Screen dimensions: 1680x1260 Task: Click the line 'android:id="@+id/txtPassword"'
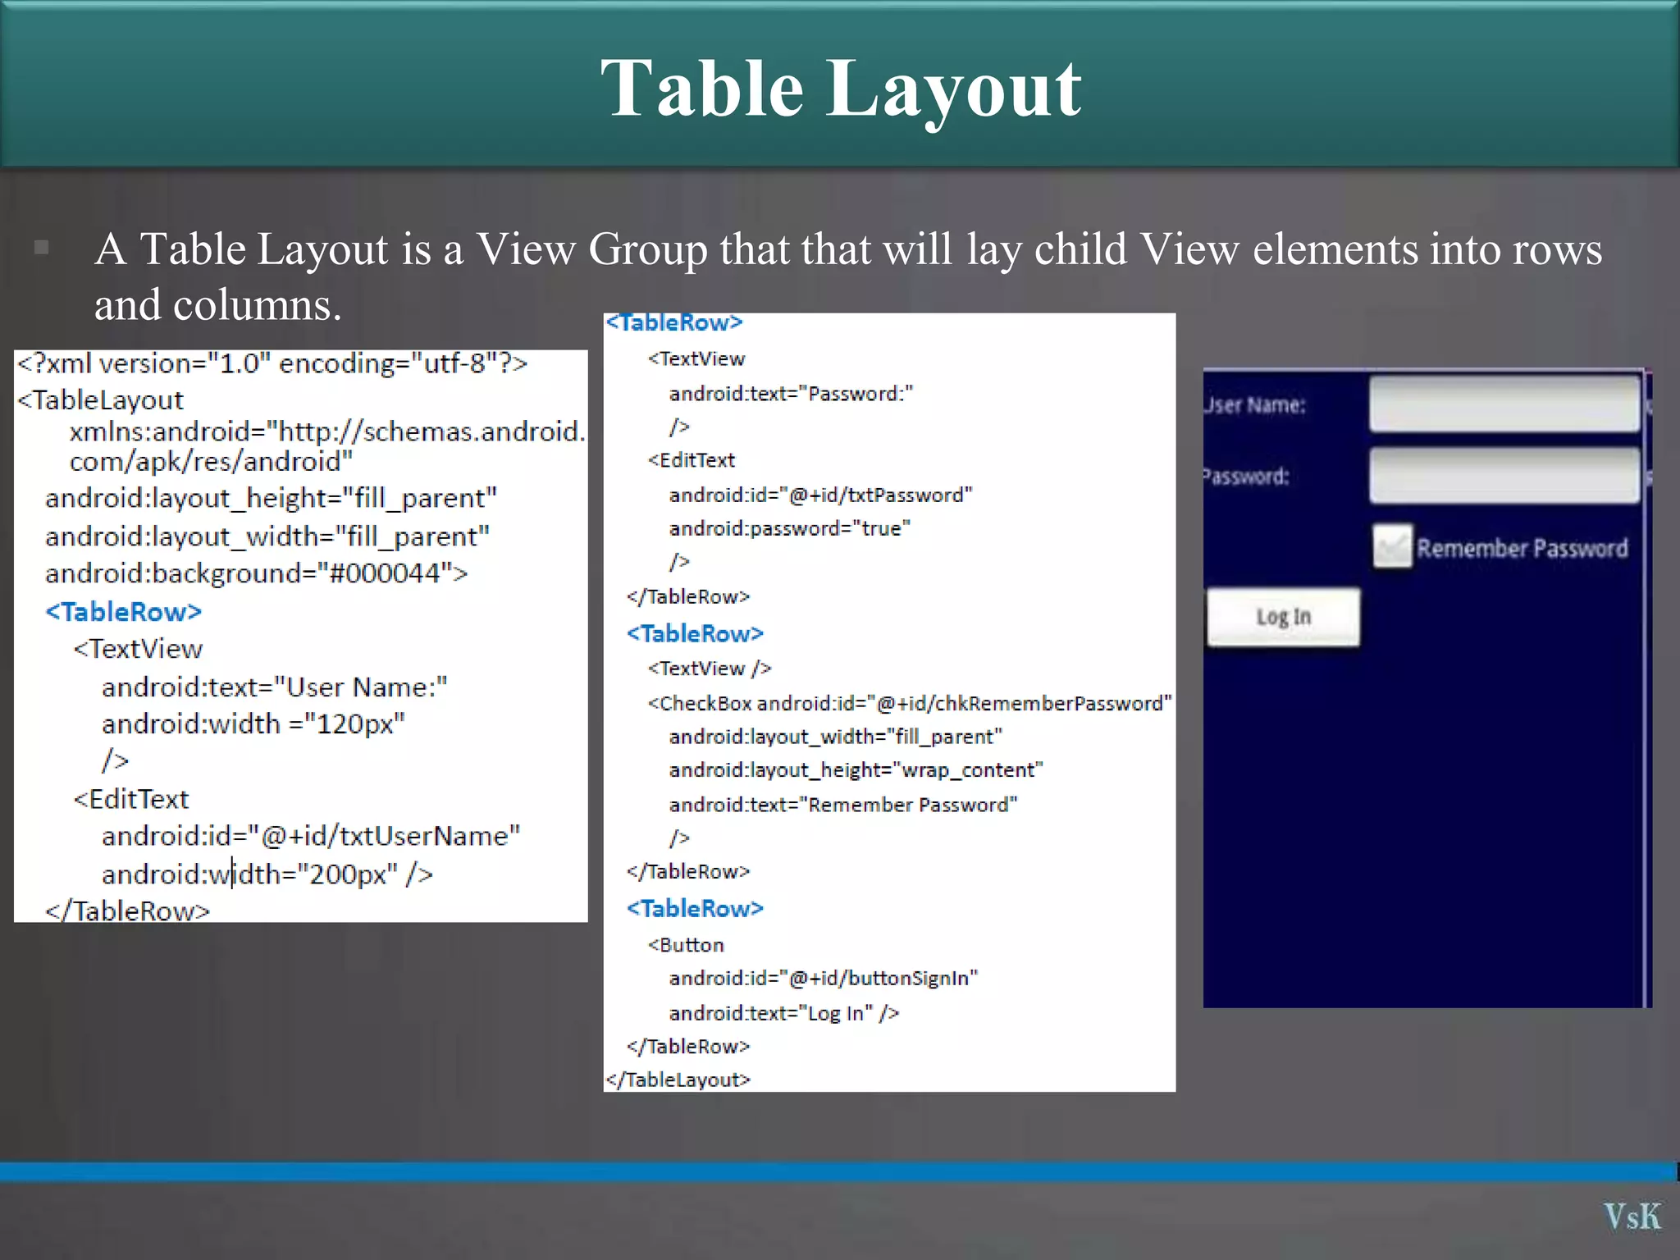[820, 495]
